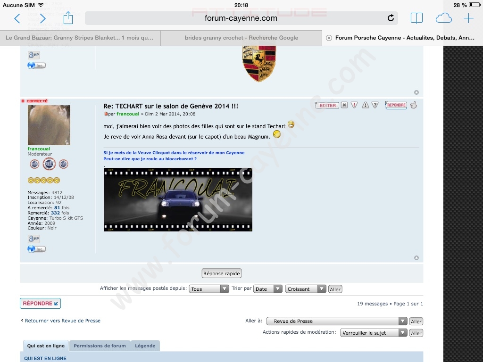Click Aller next to Revue de Presse dropdown
The width and height of the screenshot is (483, 362).
pyautogui.click(x=416, y=321)
